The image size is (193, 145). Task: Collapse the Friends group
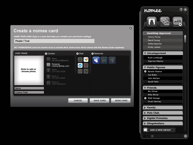(145, 88)
